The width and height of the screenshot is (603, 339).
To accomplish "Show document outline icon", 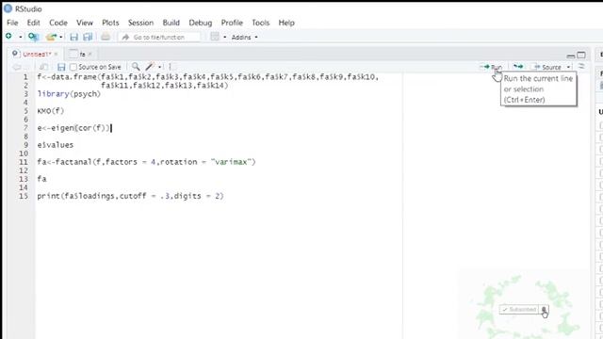I will click(x=581, y=67).
